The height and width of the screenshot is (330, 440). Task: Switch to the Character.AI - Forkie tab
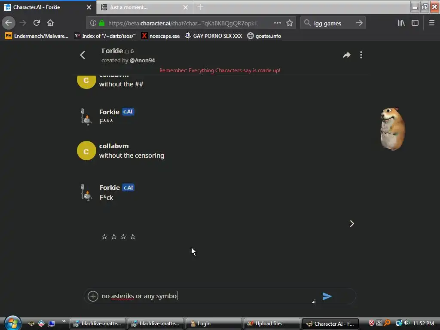tap(48, 7)
